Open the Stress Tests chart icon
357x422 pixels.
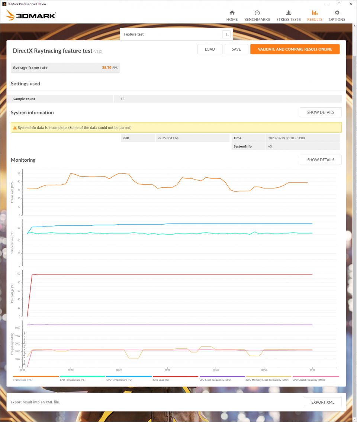289,13
